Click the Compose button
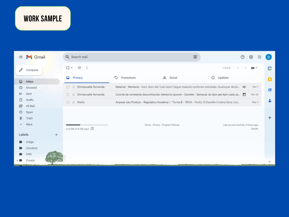Viewport: 289px width, 217px height. point(29,70)
